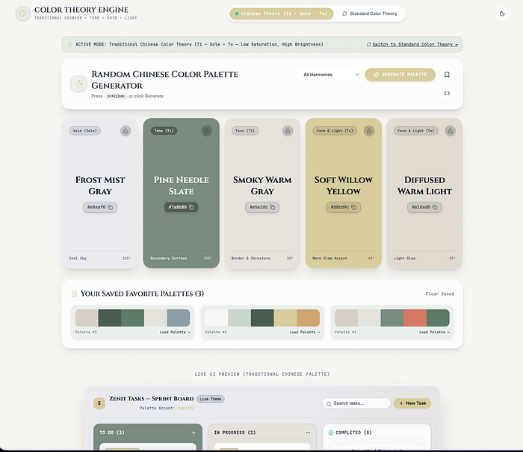Image resolution: width=523 pixels, height=452 pixels.
Task: Click the Void (Sole) tag on Frost Mist Gray
Action: coord(84,131)
